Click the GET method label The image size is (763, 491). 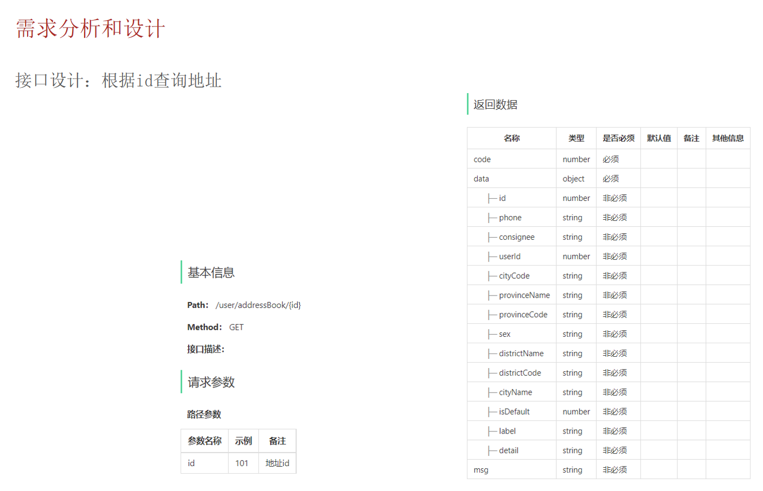[238, 327]
